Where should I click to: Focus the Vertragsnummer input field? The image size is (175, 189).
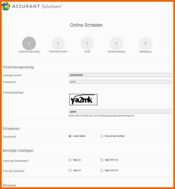(x=120, y=75)
